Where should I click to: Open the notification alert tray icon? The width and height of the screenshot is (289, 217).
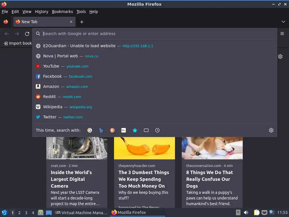[272, 212]
